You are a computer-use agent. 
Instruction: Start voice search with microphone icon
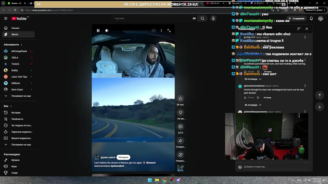pos(213,18)
